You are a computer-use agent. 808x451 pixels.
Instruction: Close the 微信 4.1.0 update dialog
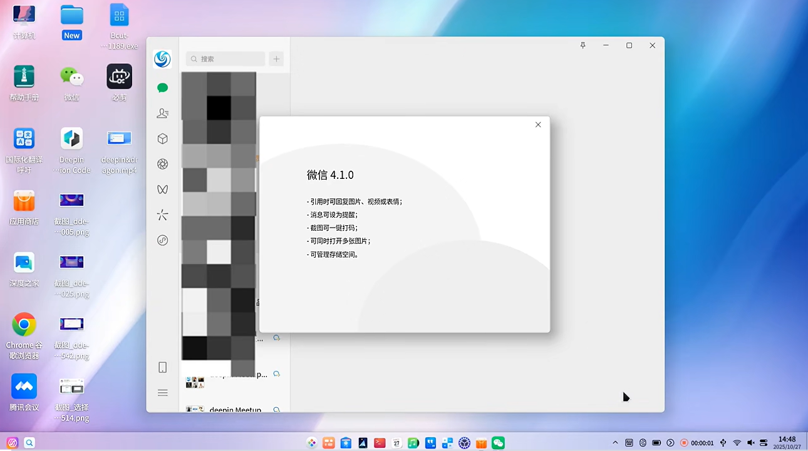538,124
